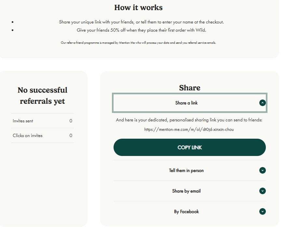Screen dimensions: 286x232
Task: Expand the Tell them in person section
Action: 189,170
